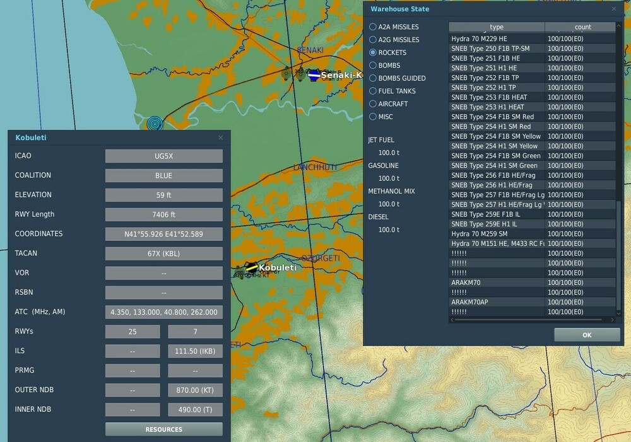The width and height of the screenshot is (631, 442).
Task: Select the BOMBS GUIDED category
Action: [x=373, y=78]
